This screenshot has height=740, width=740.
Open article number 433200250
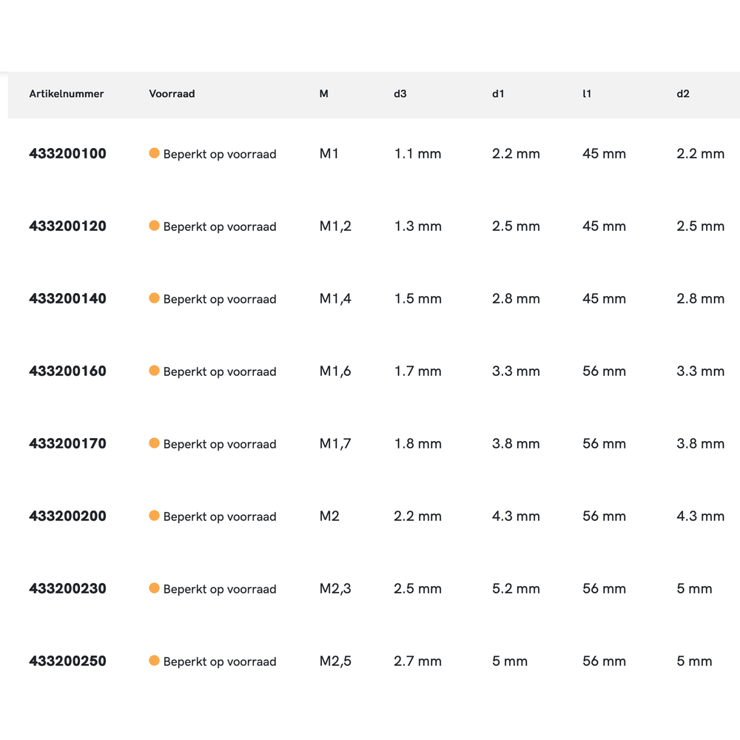[x=67, y=662]
